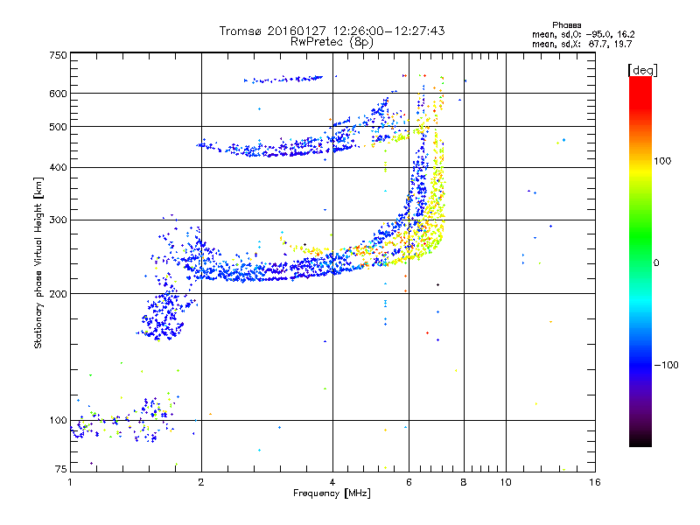Click the y-axis tick label '750'
The height and width of the screenshot is (525, 700).
click(x=58, y=55)
